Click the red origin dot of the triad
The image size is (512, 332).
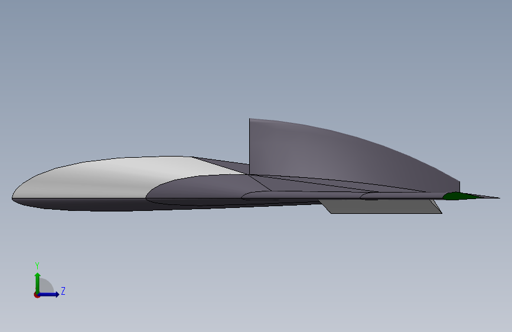[x=37, y=295]
